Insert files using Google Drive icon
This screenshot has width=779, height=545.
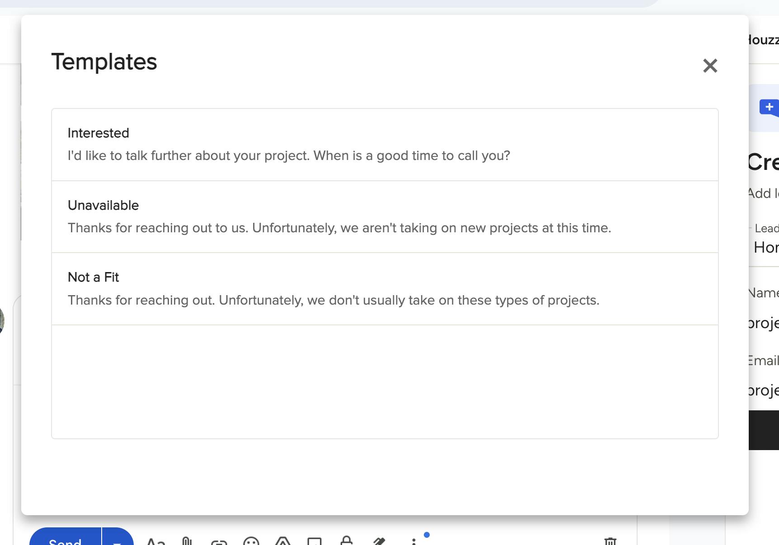coord(282,541)
